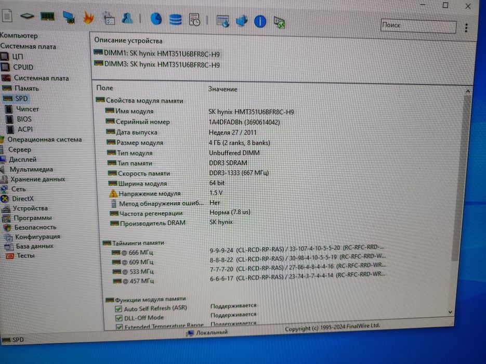Viewport: 486px width, 364px height.
Task: Click the monitor and network card toolbar icon
Action: tap(68, 17)
